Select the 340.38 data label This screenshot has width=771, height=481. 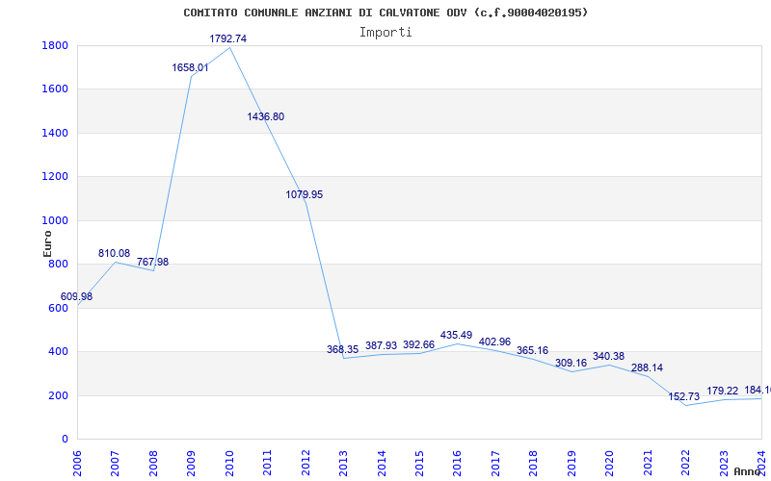point(609,357)
